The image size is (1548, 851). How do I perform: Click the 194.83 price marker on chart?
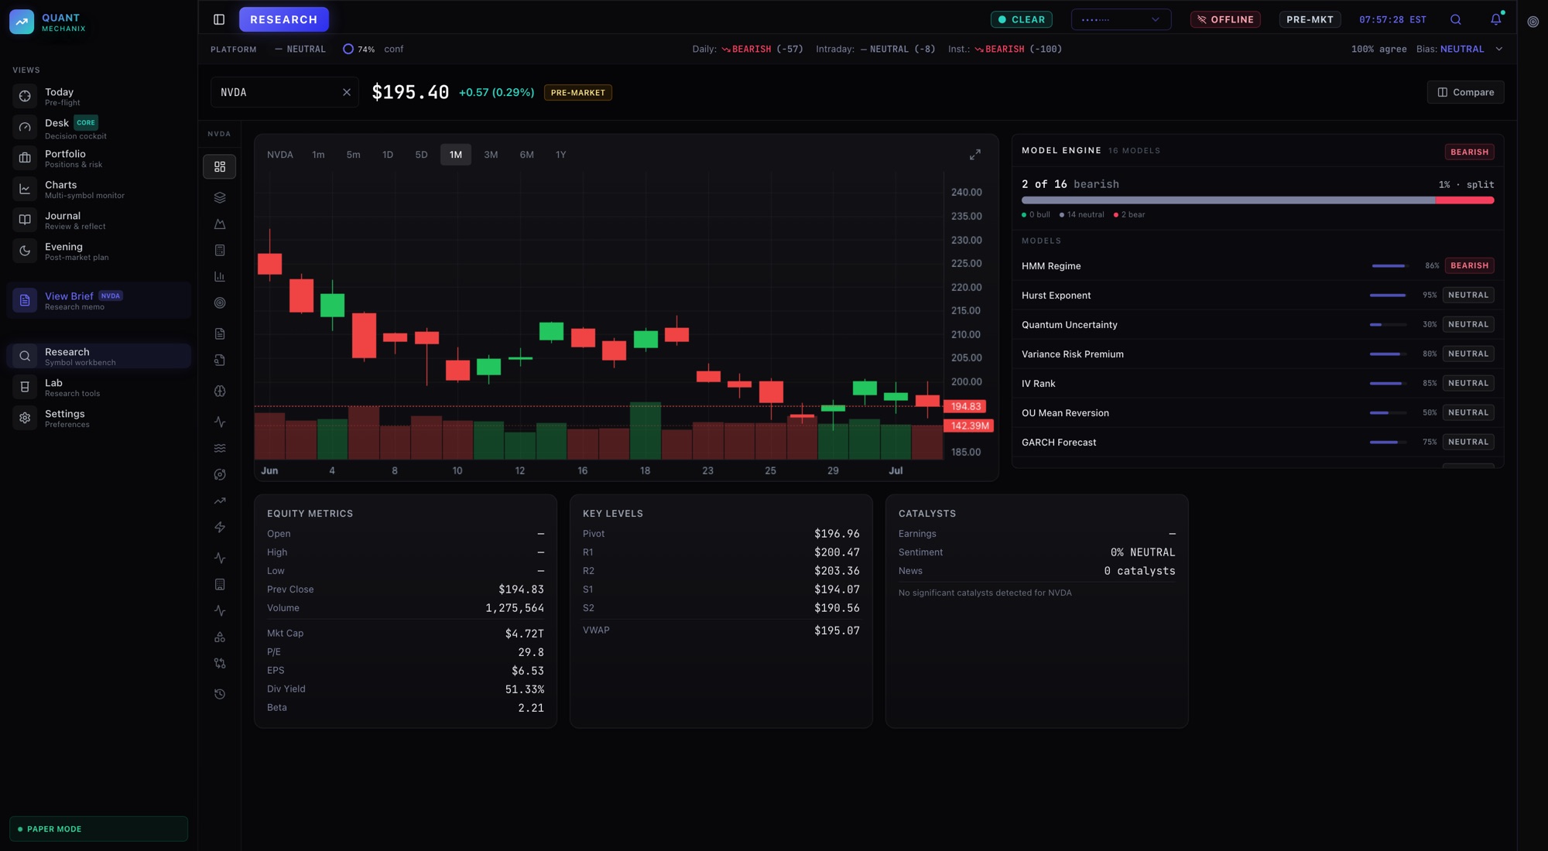(965, 406)
